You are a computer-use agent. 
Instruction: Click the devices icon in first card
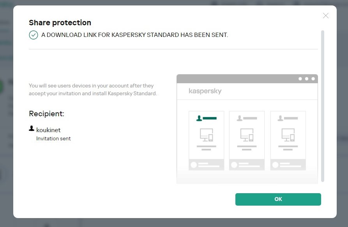click(206, 135)
